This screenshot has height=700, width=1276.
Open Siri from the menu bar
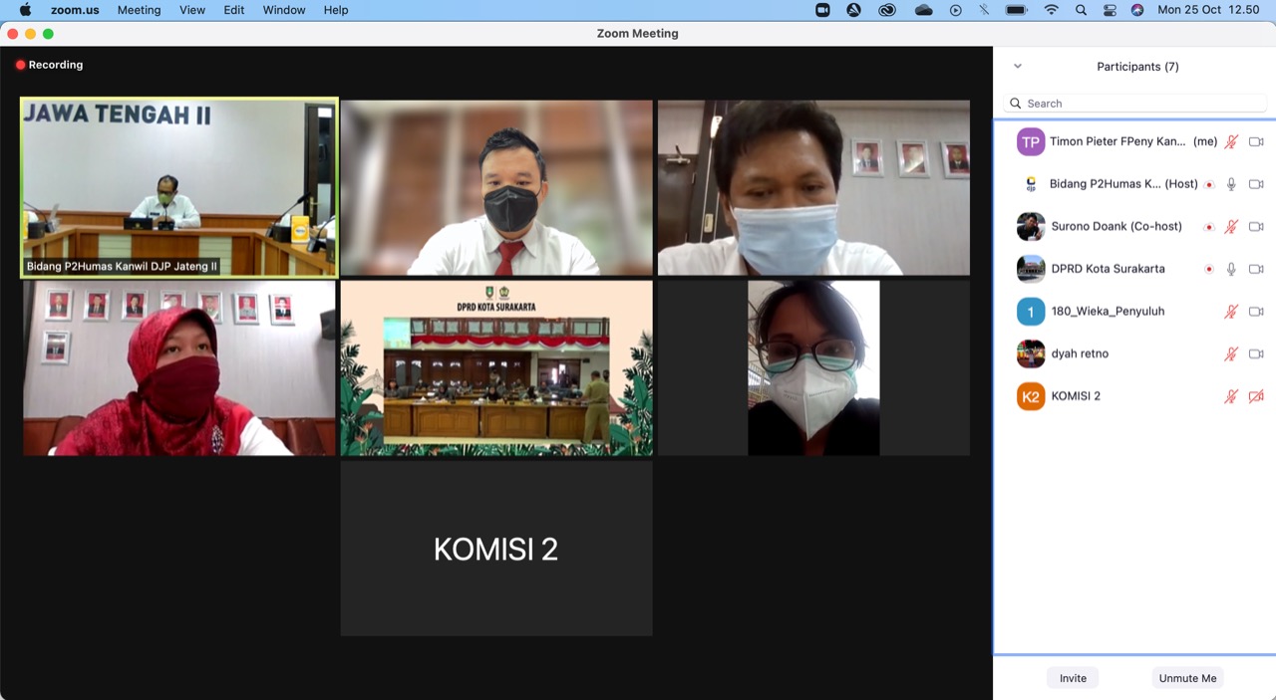pos(1137,10)
